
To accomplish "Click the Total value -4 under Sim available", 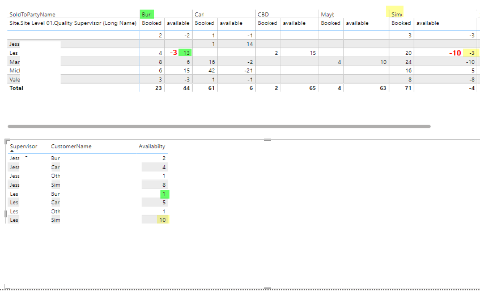I will [471, 88].
